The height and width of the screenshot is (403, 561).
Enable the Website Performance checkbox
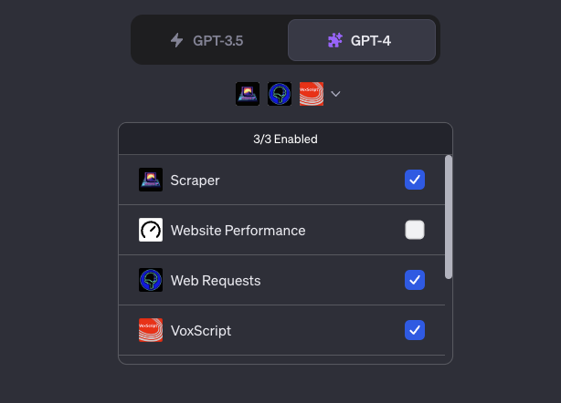point(415,230)
